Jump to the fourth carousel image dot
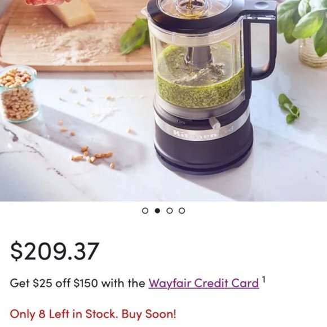Image resolution: width=327 pixels, height=327 pixels. pos(182,211)
